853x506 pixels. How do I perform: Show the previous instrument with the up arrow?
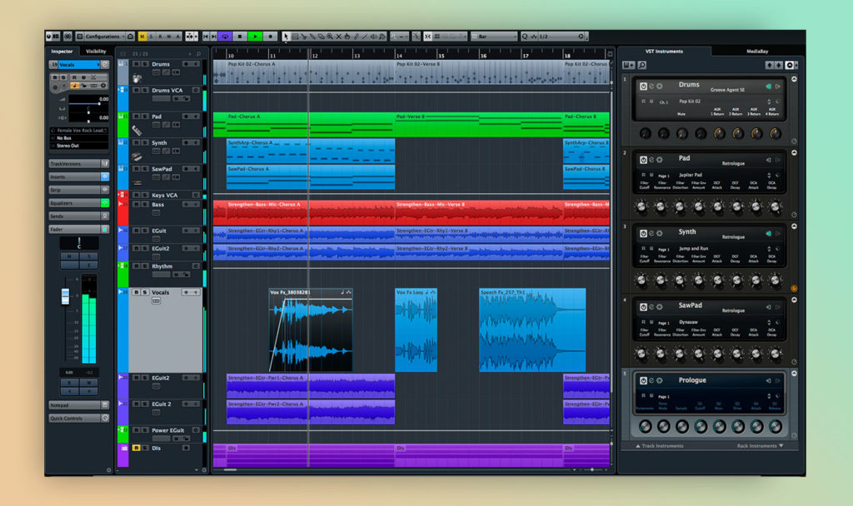click(769, 65)
